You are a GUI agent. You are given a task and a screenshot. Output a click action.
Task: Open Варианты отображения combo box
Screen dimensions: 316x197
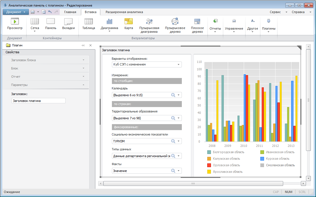coord(147,65)
